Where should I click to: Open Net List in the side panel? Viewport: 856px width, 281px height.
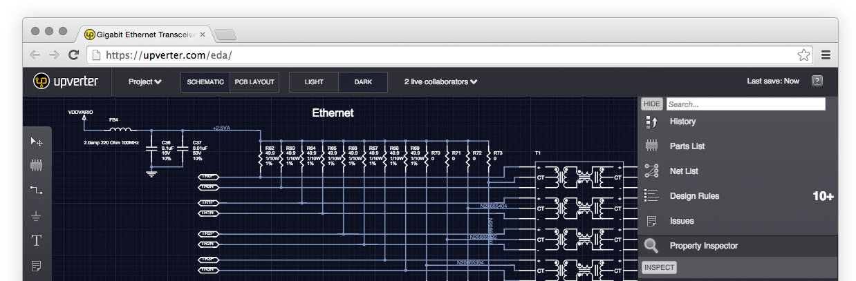click(x=684, y=171)
